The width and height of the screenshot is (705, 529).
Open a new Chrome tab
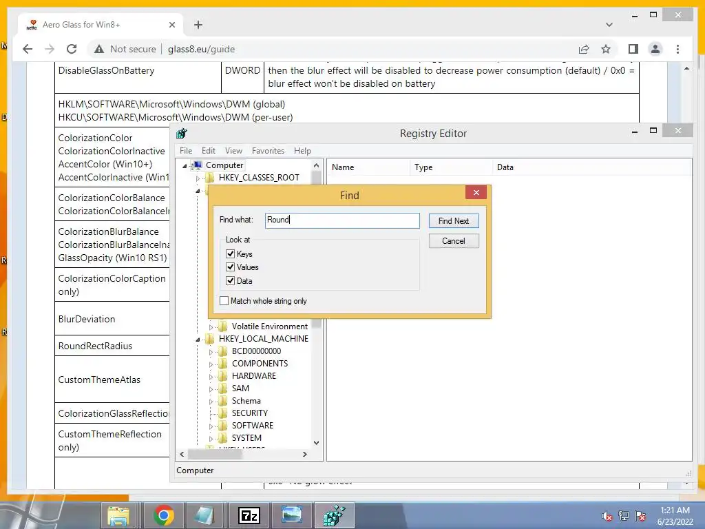pos(198,25)
